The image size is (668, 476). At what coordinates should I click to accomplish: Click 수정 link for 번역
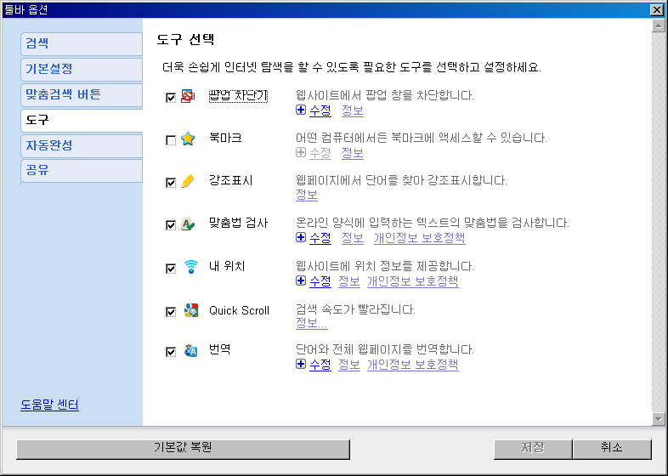tap(320, 365)
